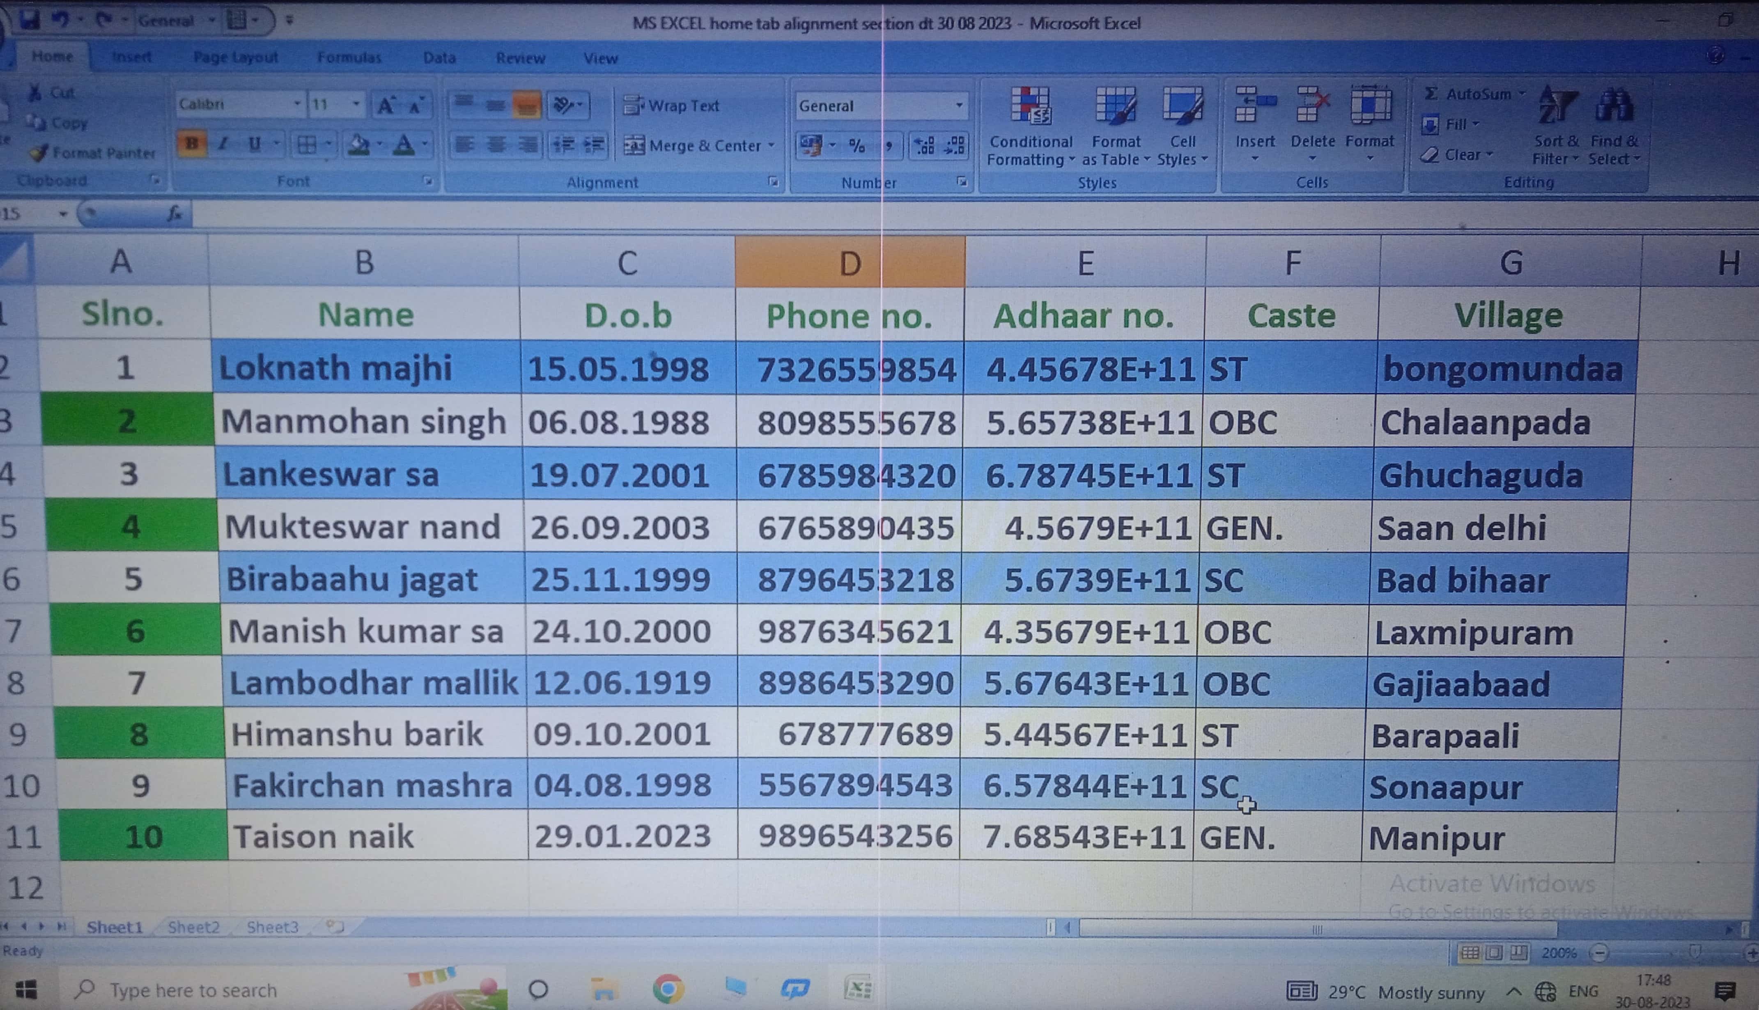Open Sheet2 worksheet tab
1759x1010 pixels.
pyautogui.click(x=193, y=927)
